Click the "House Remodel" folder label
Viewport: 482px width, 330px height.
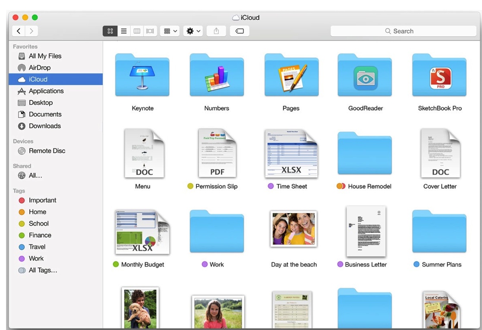[369, 186]
